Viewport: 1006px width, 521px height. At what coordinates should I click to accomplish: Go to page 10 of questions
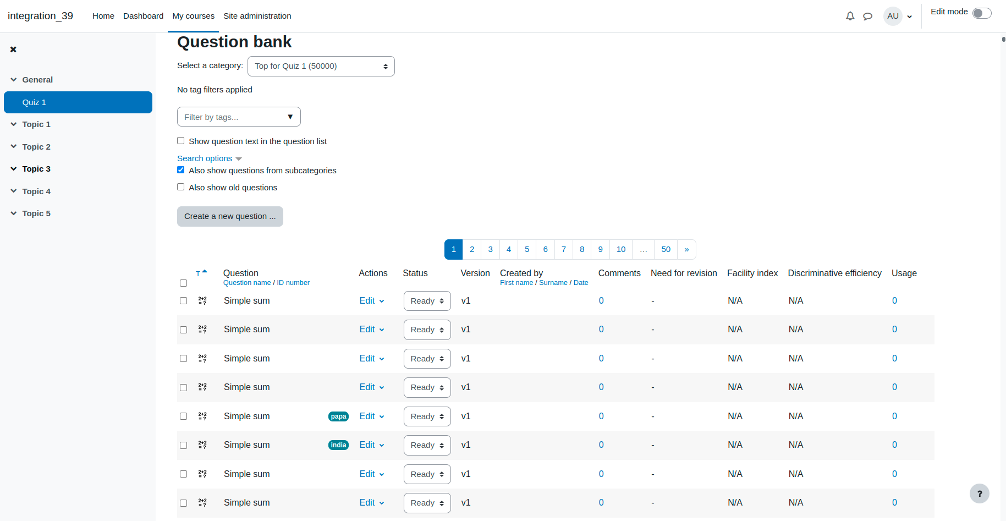click(x=621, y=249)
